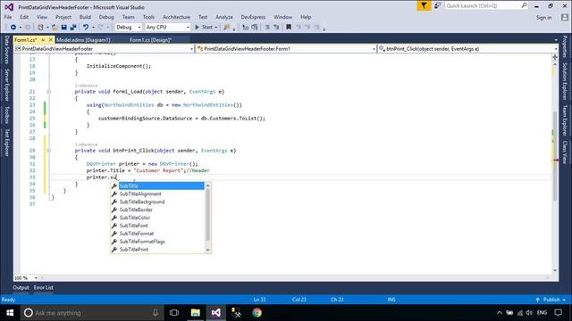Open Task View on the taskbar
Image resolution: width=572 pixels, height=321 pixels.
tap(174, 313)
